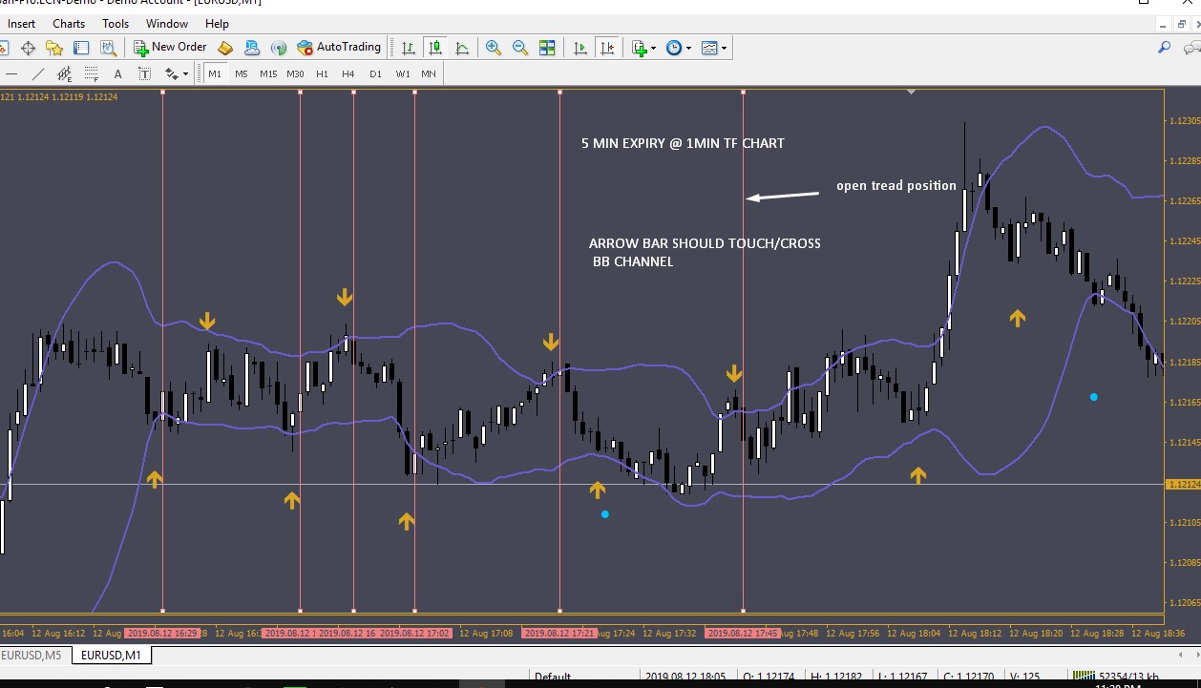Open the Data Window crosshair icon
Viewport: 1201px width, 688px height.
(28, 48)
